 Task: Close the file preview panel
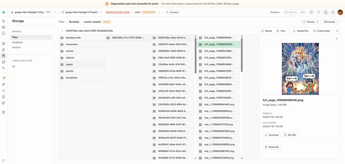[x=337, y=39]
